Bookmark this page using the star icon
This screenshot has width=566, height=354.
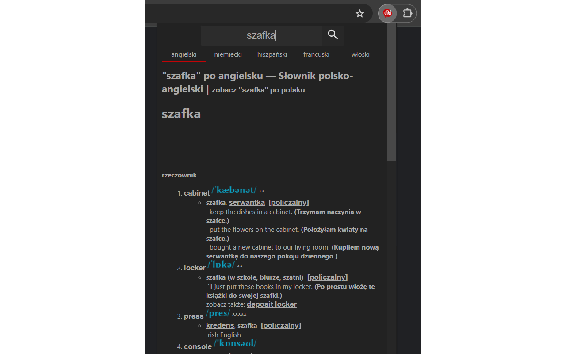pos(359,13)
